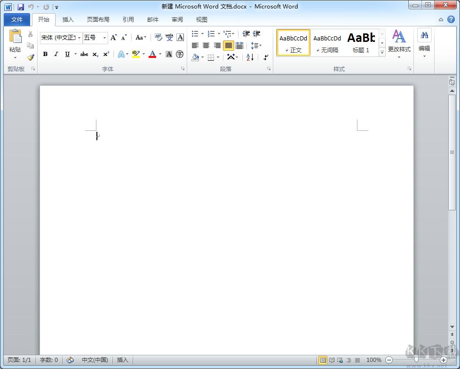Apply the 标题 1 style
This screenshot has height=369, width=460.
pos(361,42)
